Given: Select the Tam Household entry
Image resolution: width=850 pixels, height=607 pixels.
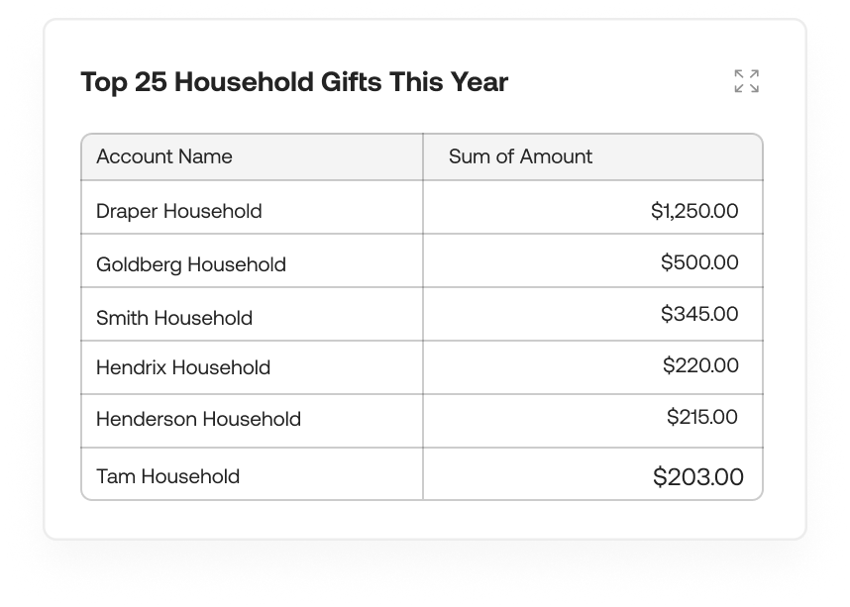Looking at the screenshot, I should tap(168, 476).
